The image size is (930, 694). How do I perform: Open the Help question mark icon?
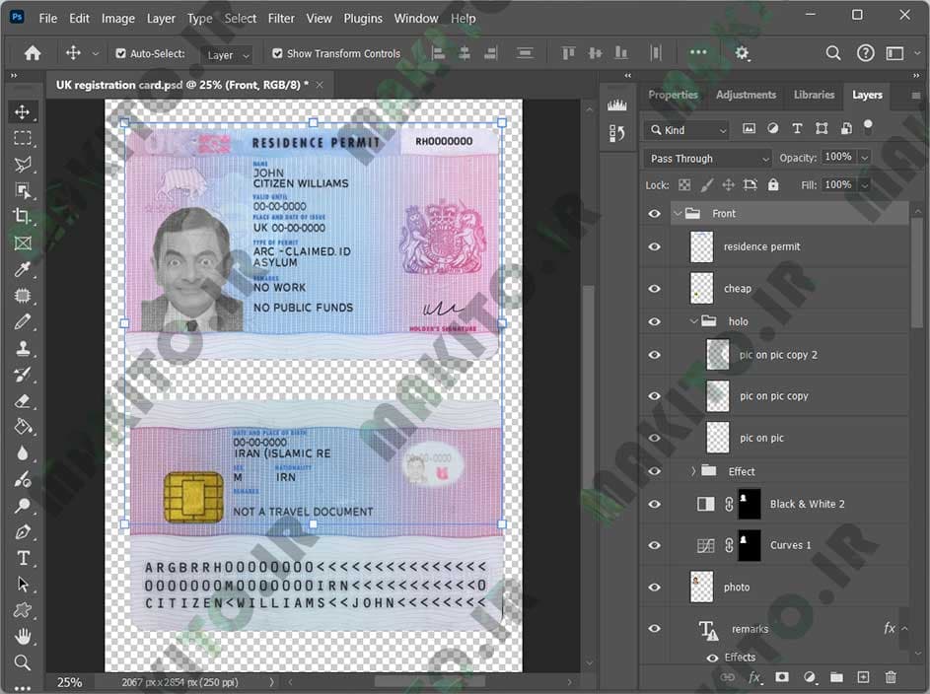[x=865, y=53]
